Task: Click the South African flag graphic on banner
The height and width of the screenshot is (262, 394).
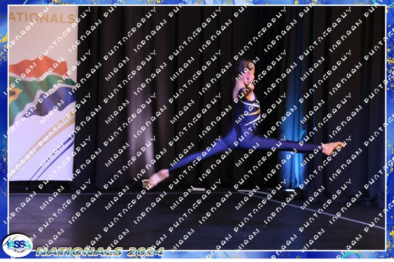Action: click(x=39, y=89)
